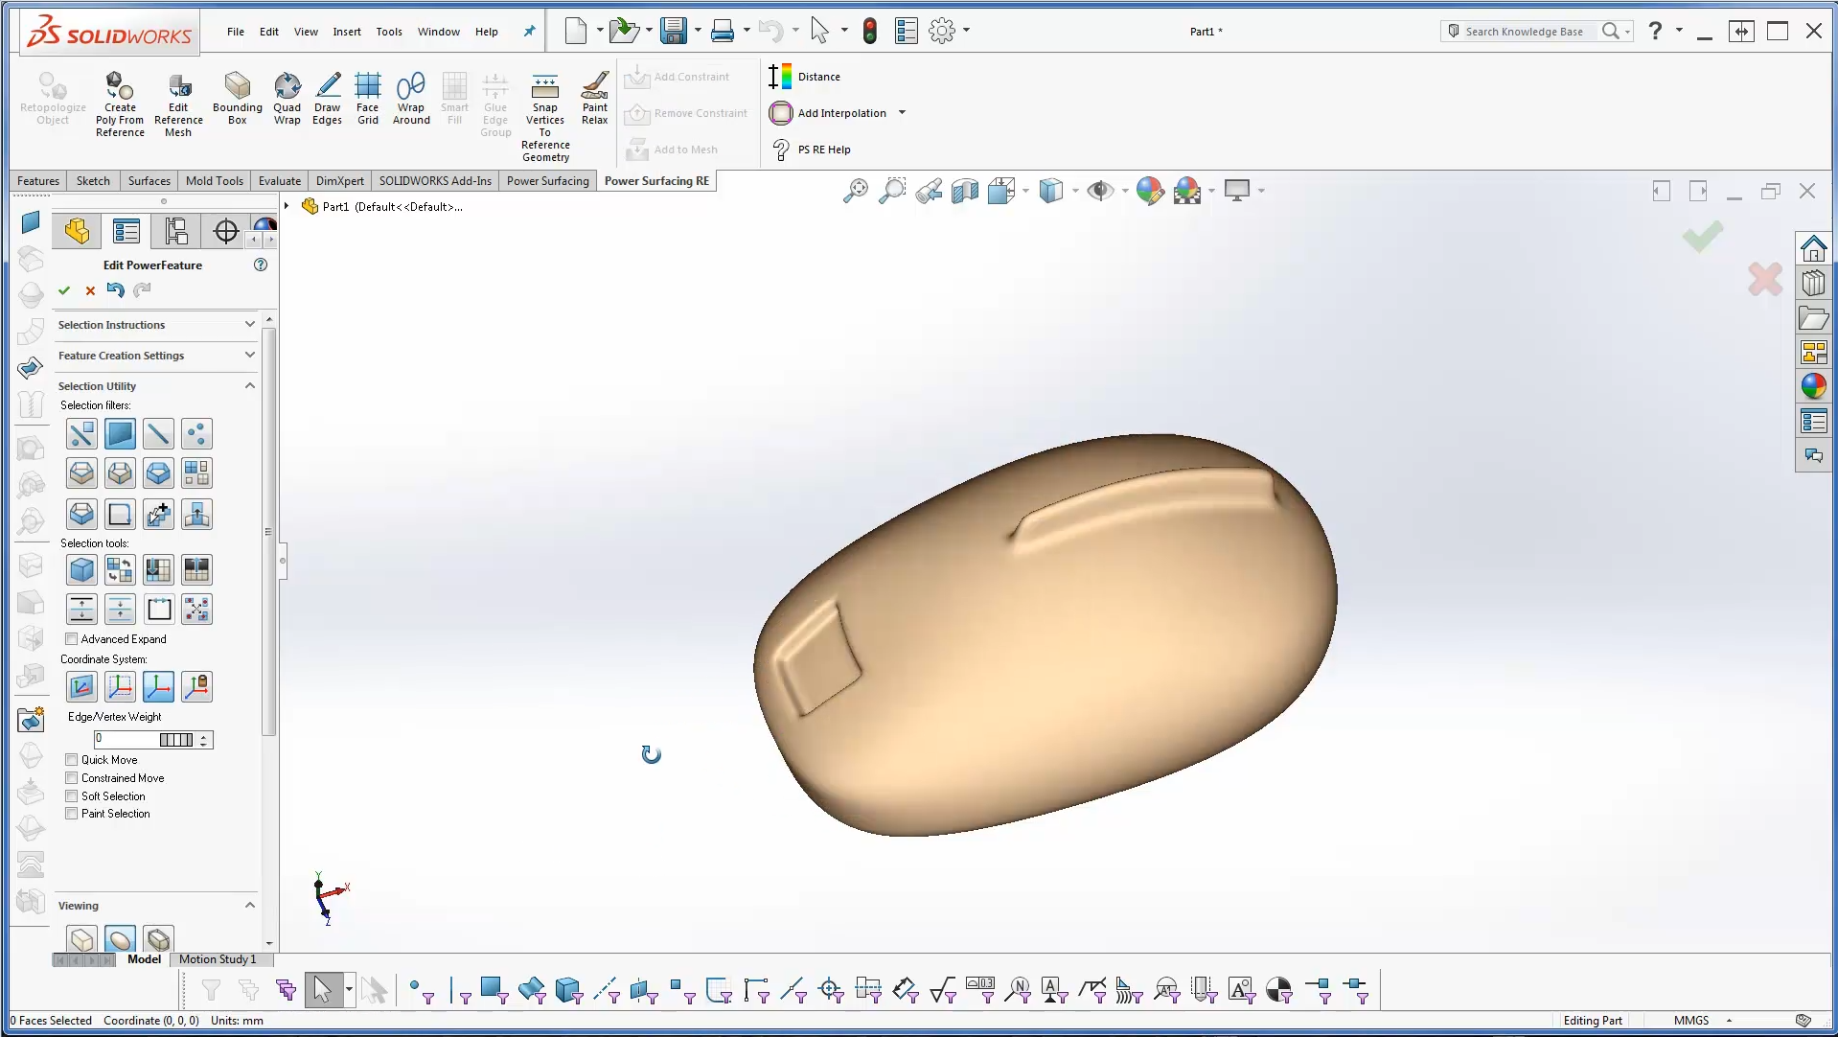Click the Section View icon

pyautogui.click(x=965, y=191)
